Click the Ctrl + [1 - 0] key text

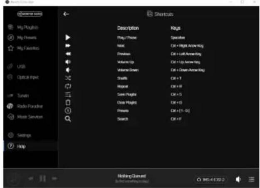point(180,110)
